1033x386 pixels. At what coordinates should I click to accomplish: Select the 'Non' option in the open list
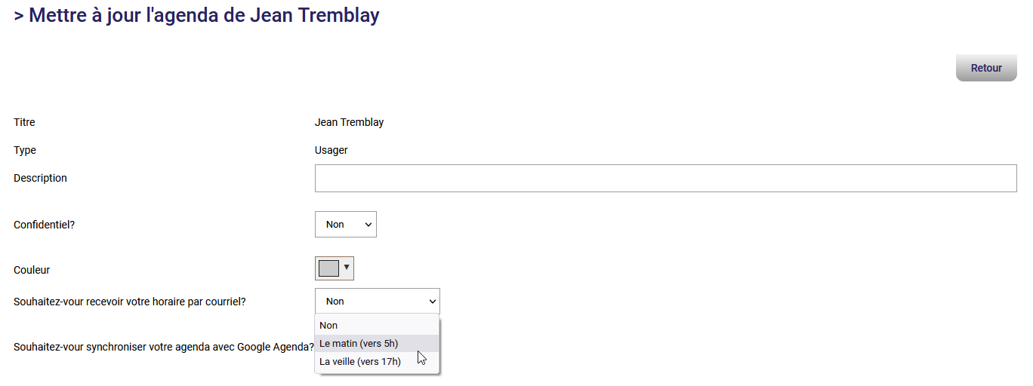329,326
